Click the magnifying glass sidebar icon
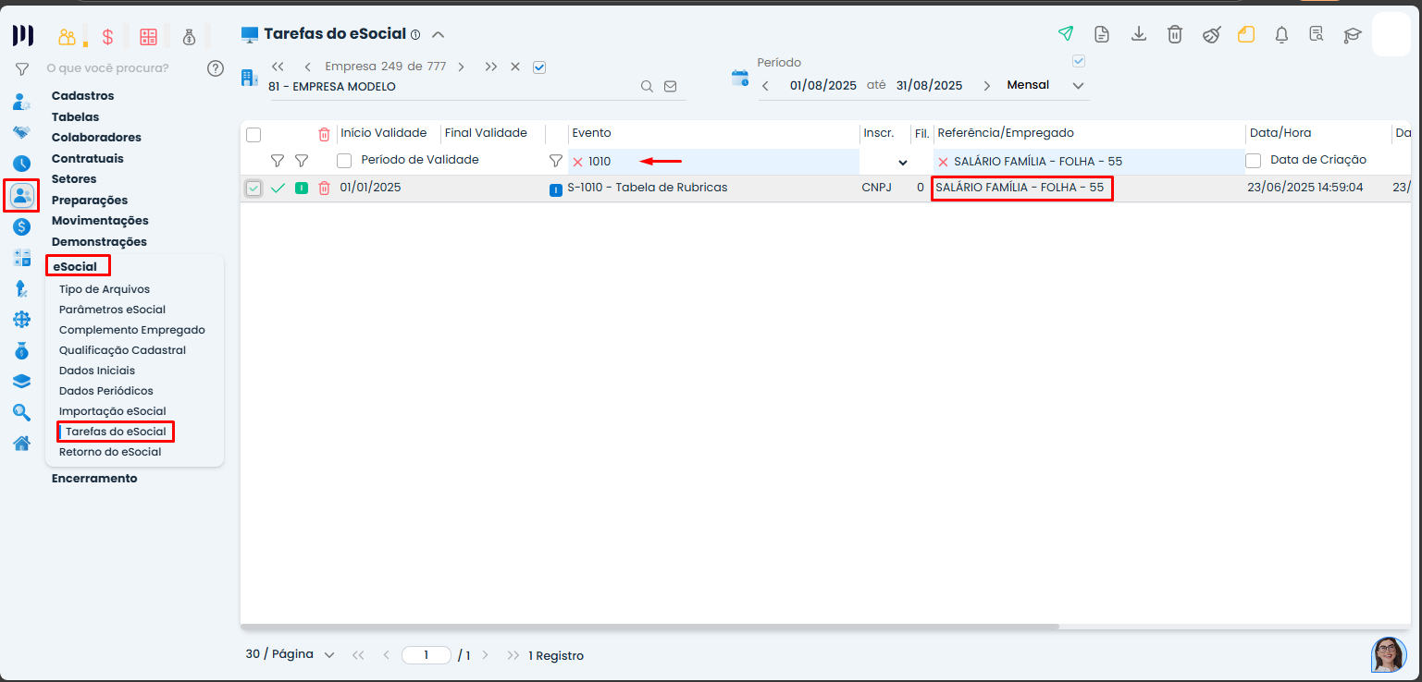The image size is (1422, 682). click(x=22, y=412)
